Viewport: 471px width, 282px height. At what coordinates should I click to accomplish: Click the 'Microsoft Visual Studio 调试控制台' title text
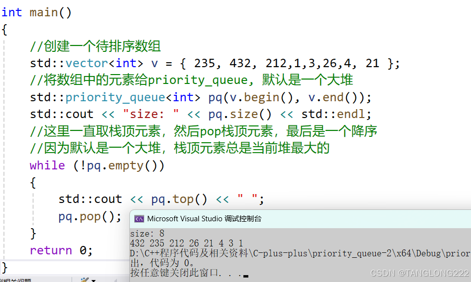(x=204, y=219)
